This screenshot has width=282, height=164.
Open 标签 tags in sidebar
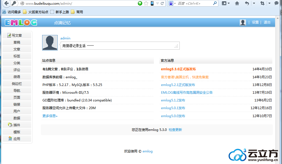(x=17, y=56)
